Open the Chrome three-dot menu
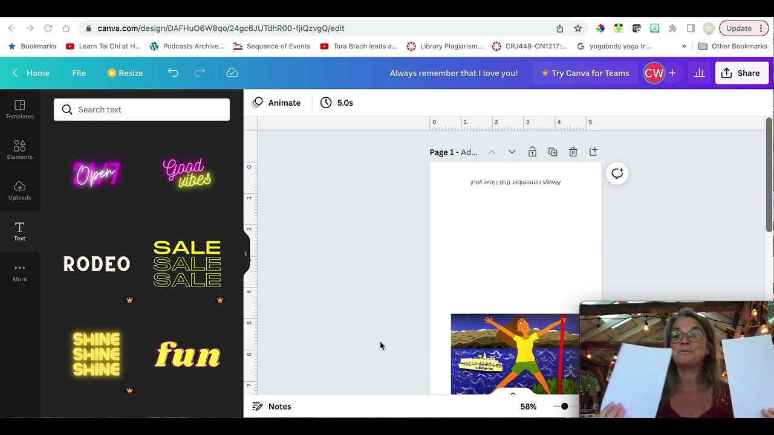This screenshot has width=774, height=435. (761, 28)
